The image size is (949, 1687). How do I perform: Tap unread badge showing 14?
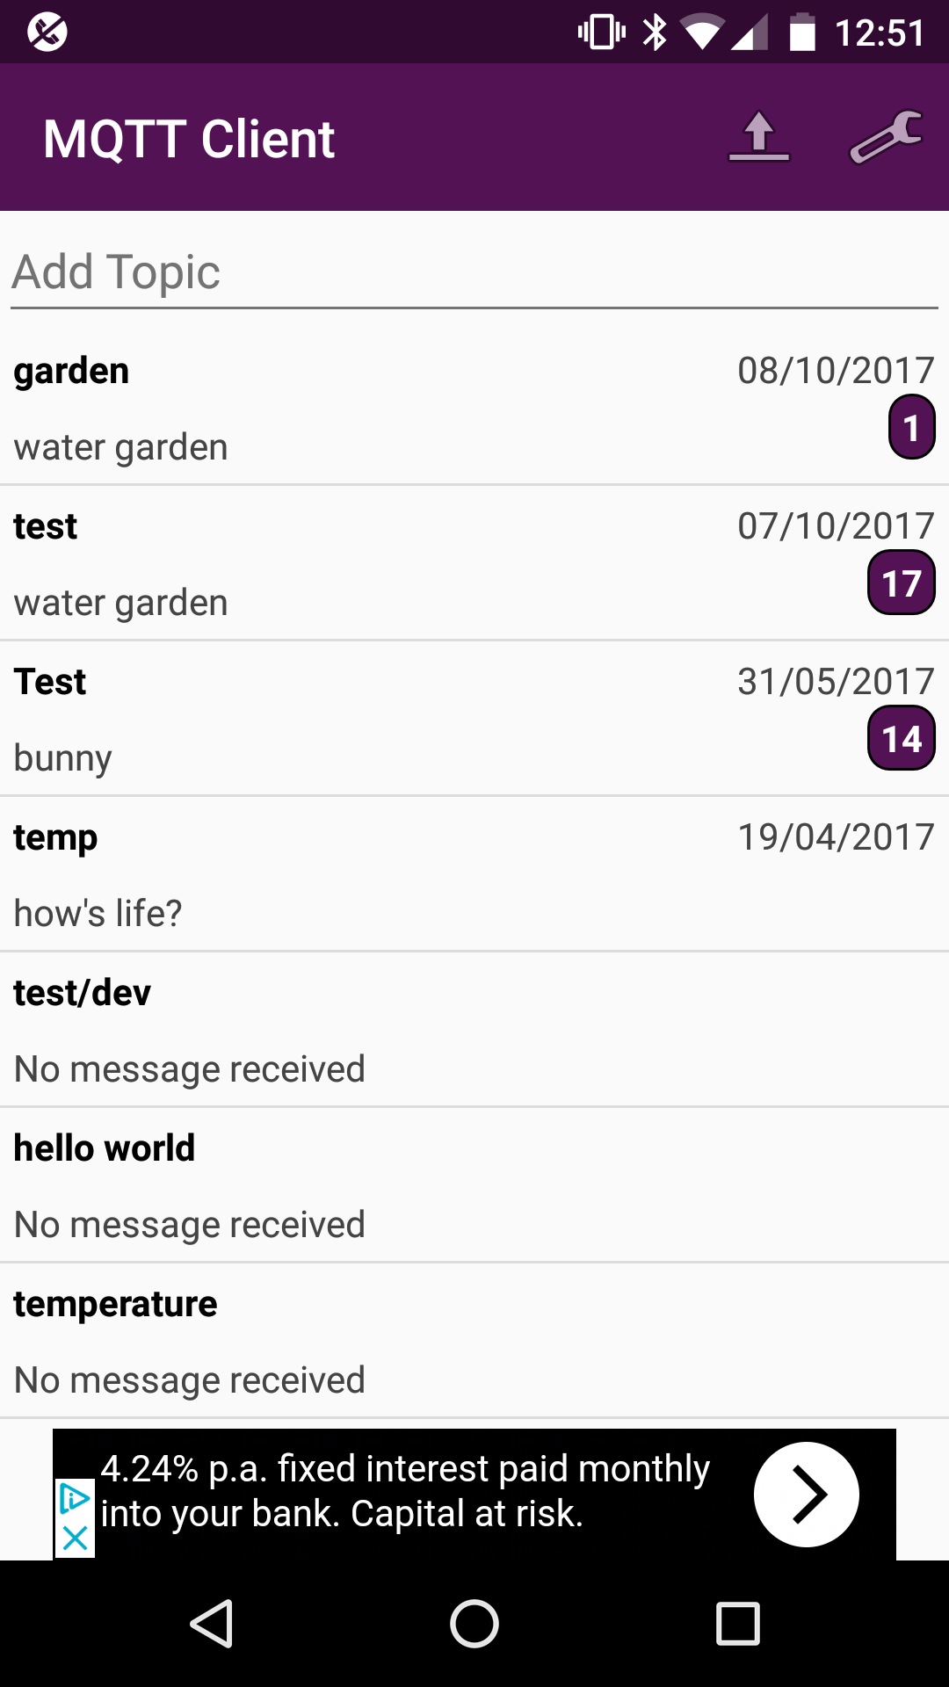click(x=901, y=738)
